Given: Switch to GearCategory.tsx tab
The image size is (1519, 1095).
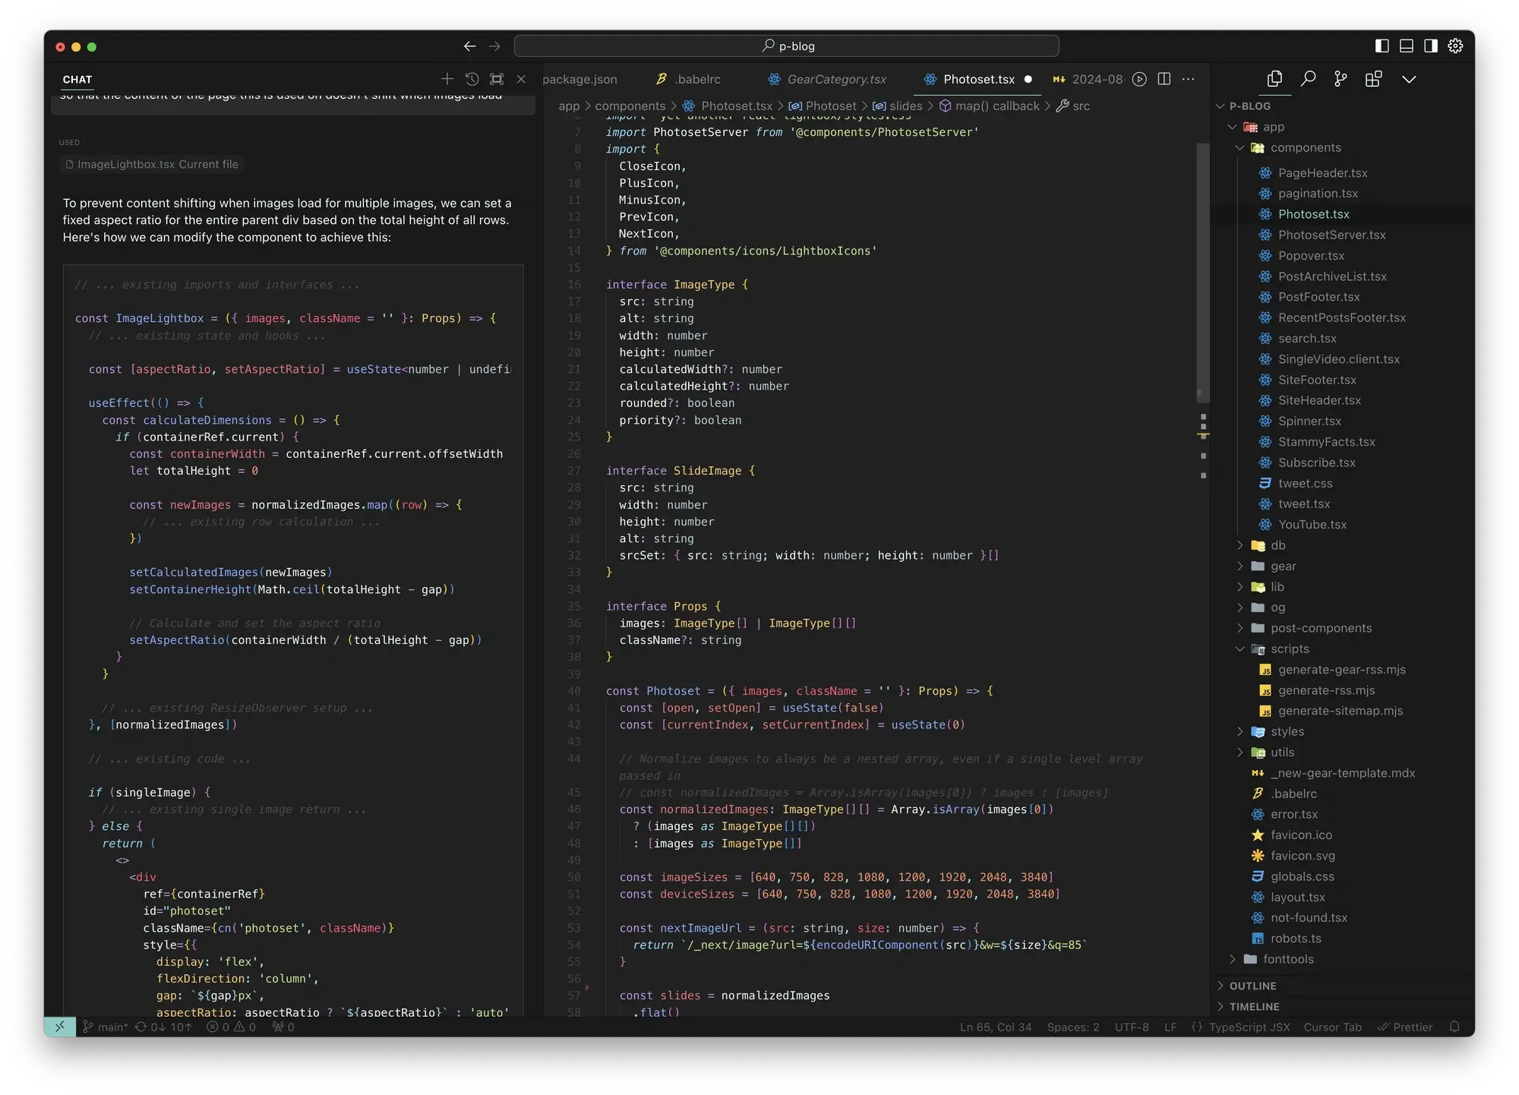Looking at the screenshot, I should [836, 79].
